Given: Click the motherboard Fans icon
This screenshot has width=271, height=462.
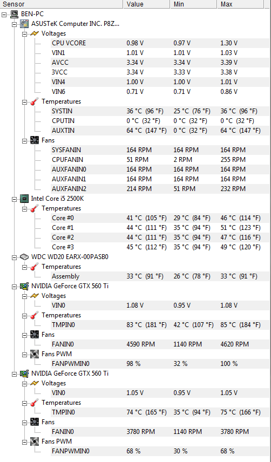Looking at the screenshot, I should click(35, 140).
